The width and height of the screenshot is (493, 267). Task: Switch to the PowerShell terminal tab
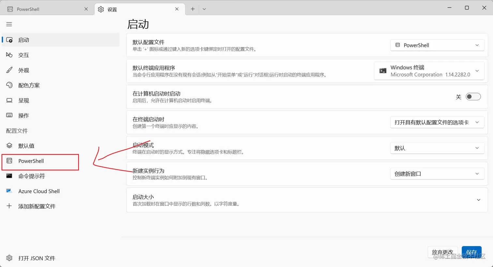tap(46, 9)
